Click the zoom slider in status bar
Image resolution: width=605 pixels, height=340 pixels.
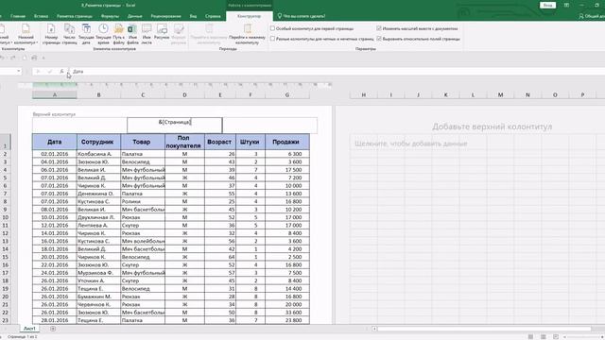click(584, 336)
